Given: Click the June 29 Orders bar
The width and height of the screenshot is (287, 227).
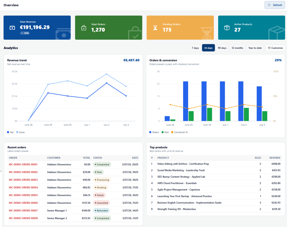Looking at the screenshot, I should coord(186,101).
